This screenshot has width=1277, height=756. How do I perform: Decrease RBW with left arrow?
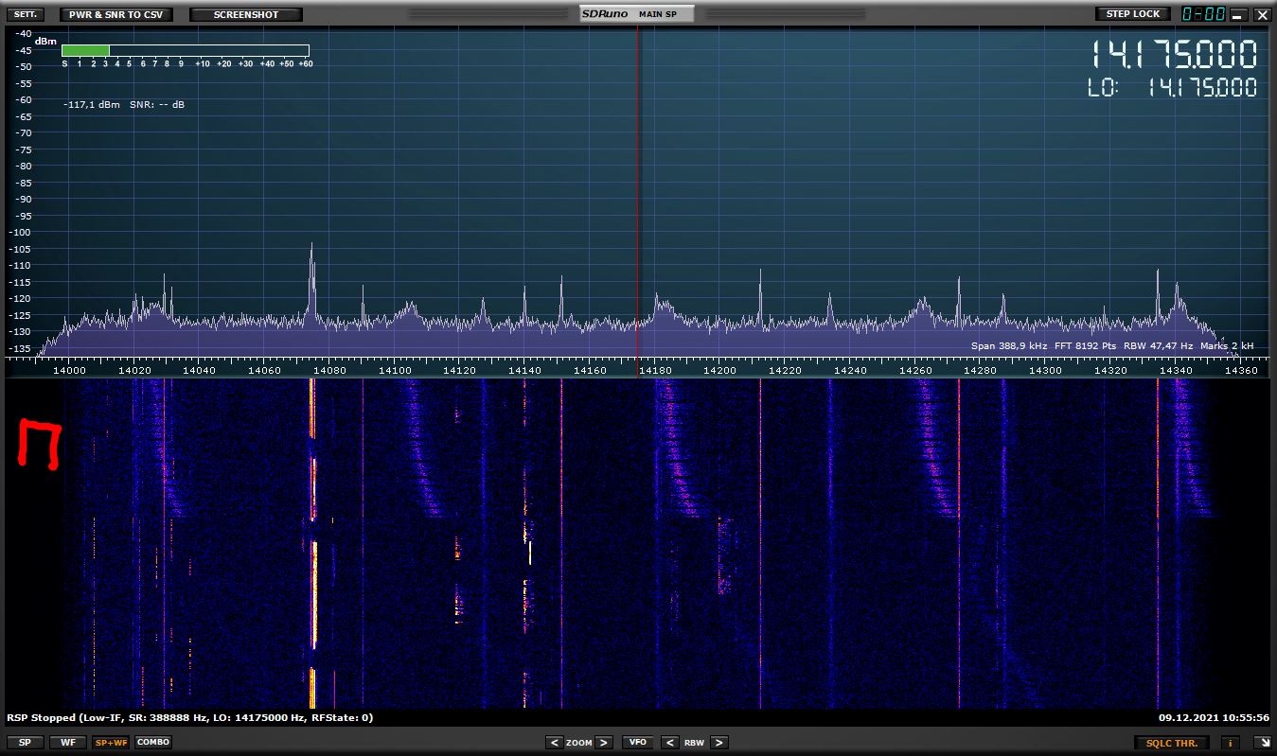tap(669, 743)
